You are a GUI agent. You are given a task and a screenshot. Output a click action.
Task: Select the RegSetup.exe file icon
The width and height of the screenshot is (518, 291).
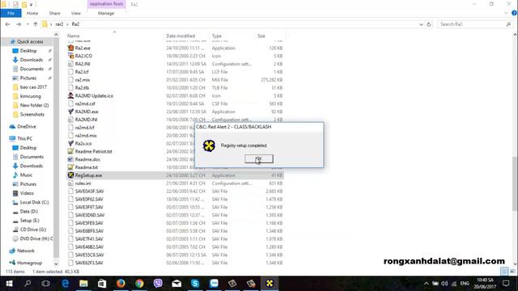(70, 175)
